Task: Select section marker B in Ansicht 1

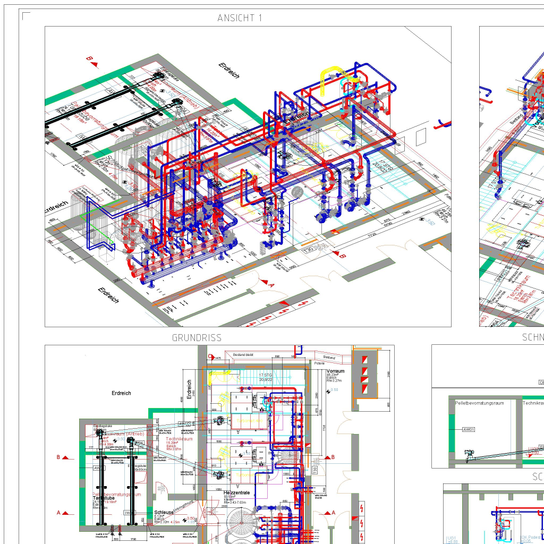Action: (x=94, y=64)
